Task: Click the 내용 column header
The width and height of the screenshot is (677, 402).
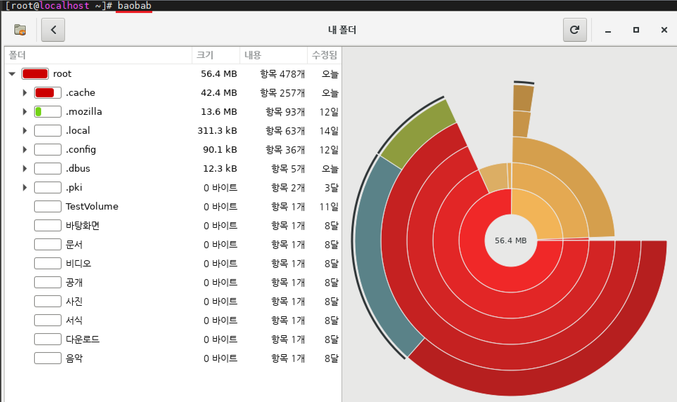Action: (x=273, y=55)
